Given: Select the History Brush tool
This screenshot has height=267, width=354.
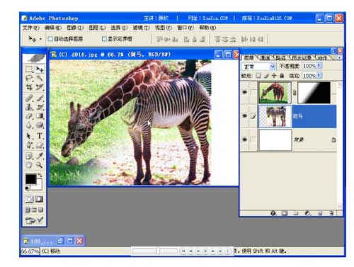Looking at the screenshot, I should 40,107.
